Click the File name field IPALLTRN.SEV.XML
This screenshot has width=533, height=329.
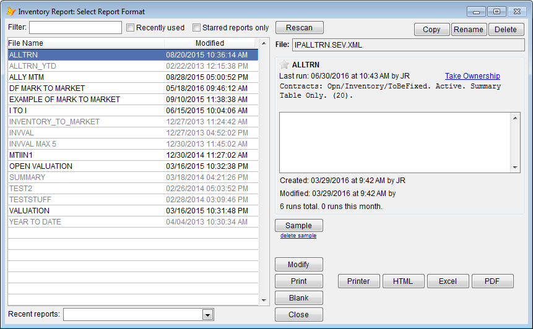click(x=408, y=45)
